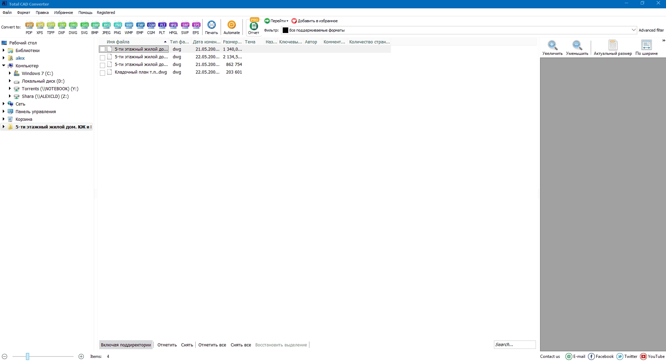Check first dwg file dated 21.05 sized 1 340
The width and height of the screenshot is (666, 361).
[103, 50]
